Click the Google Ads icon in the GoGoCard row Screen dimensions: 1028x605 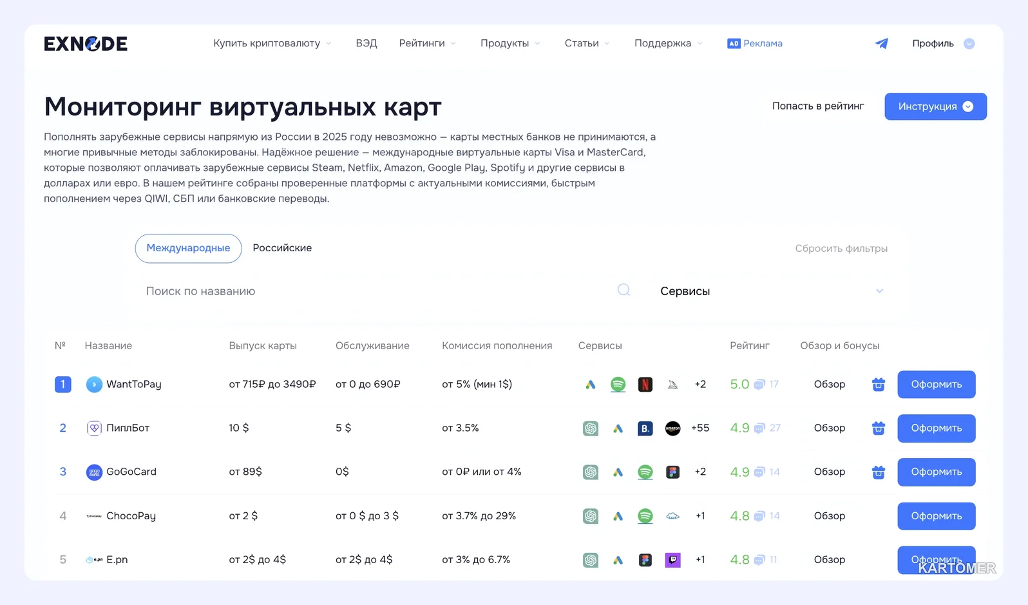(x=618, y=472)
